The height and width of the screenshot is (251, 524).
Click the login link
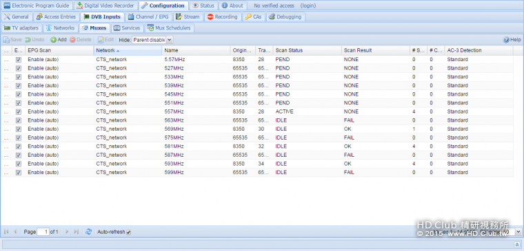click(308, 6)
